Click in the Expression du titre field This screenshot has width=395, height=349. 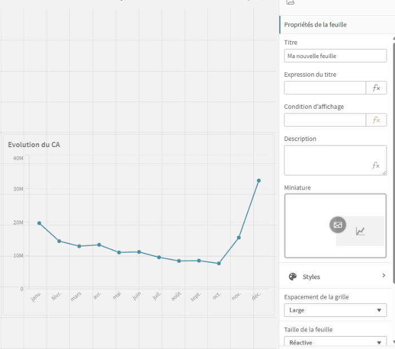coord(325,88)
